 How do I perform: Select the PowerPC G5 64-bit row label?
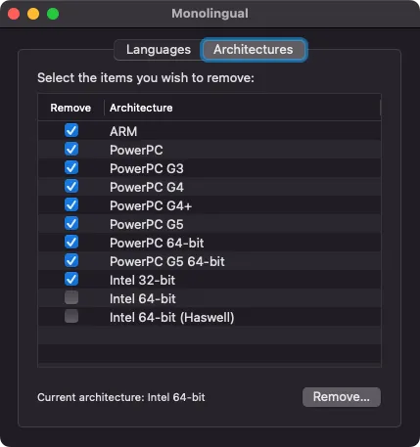point(167,261)
